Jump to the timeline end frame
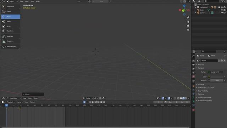The image size is (227, 128). [x=104, y=102]
